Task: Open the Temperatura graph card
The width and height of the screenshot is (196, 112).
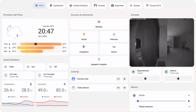Action: [18, 94]
